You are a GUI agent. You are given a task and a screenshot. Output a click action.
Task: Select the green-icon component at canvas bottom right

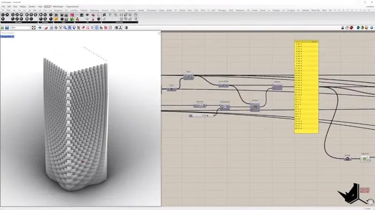(x=365, y=159)
